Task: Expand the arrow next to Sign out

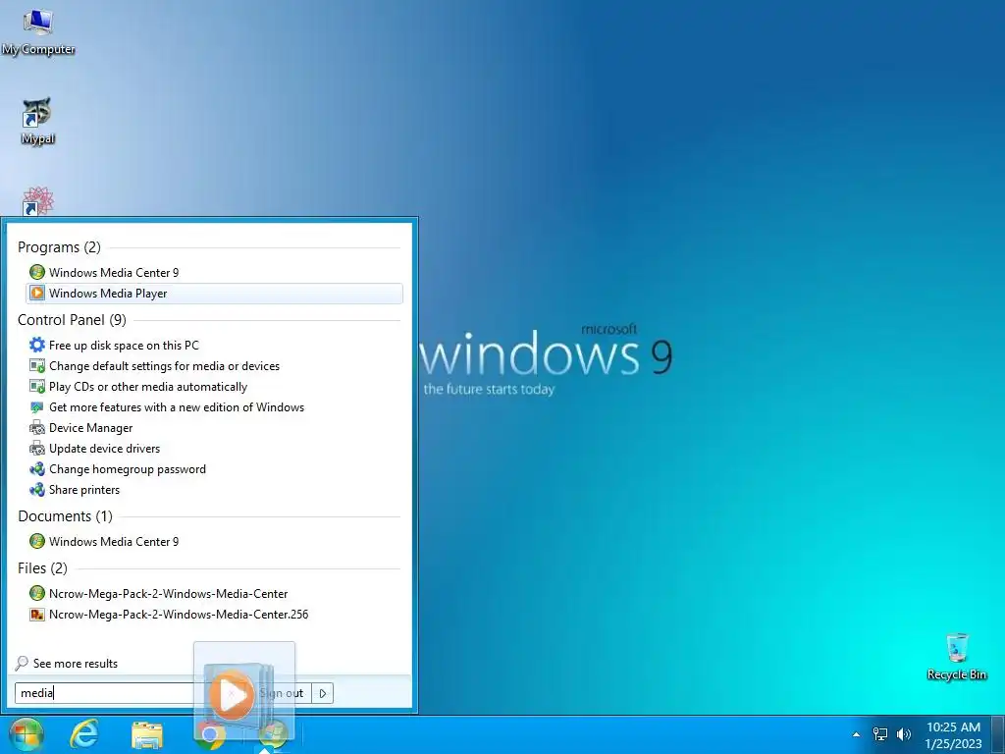Action: (322, 693)
